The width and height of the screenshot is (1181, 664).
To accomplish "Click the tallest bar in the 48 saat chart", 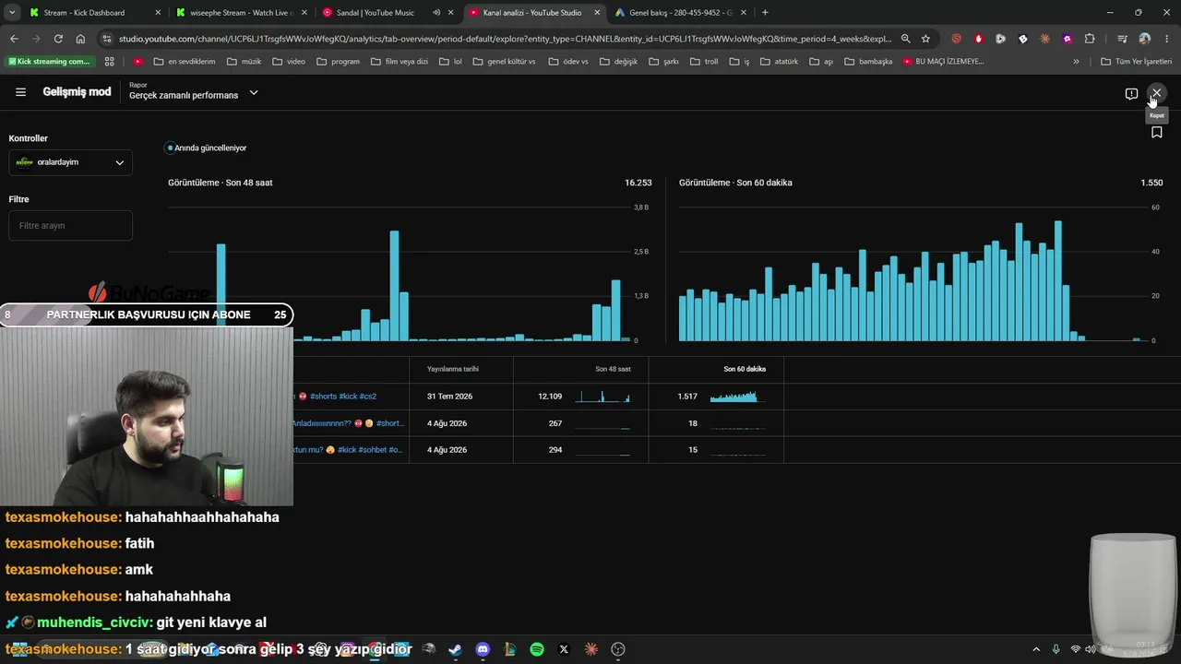I will point(394,286).
